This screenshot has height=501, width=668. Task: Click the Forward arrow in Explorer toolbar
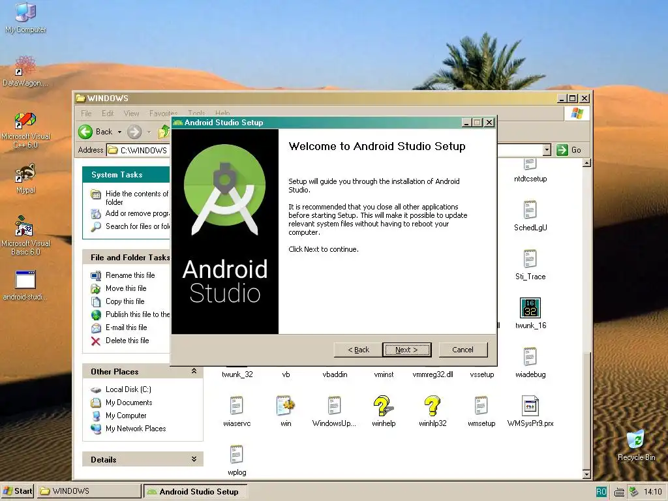click(134, 132)
